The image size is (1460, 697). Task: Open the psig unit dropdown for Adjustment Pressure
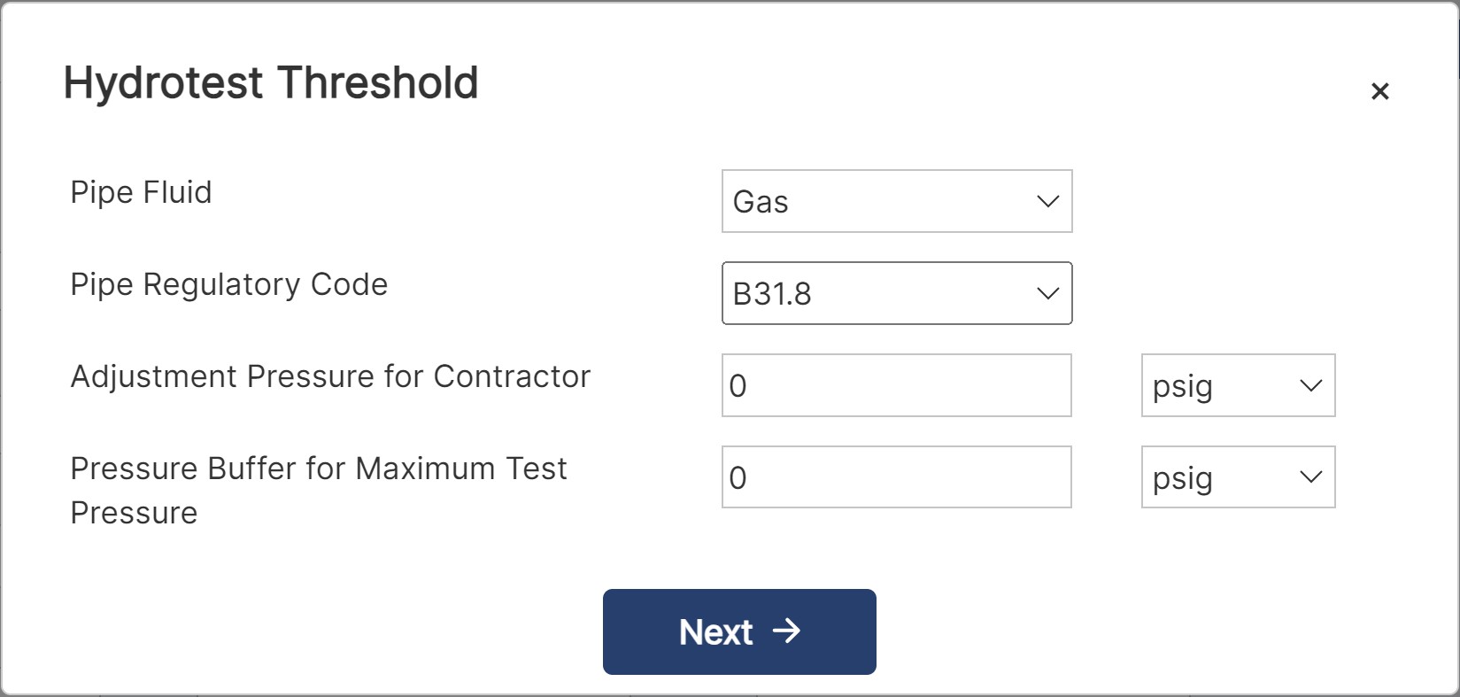[x=1238, y=386]
